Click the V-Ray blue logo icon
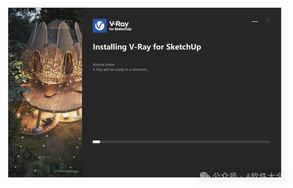Viewport: 293px width, 188px height. pos(100,26)
